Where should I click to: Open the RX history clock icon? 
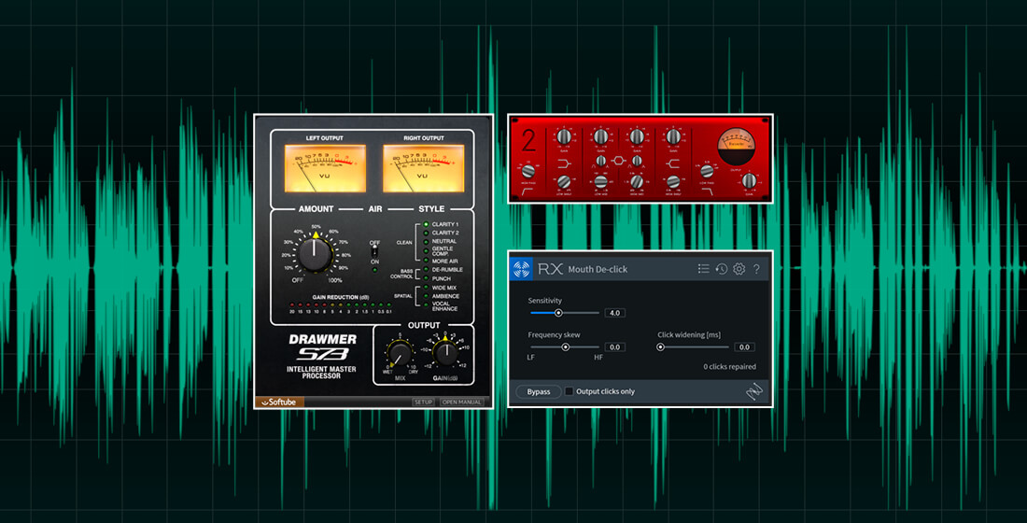point(722,269)
